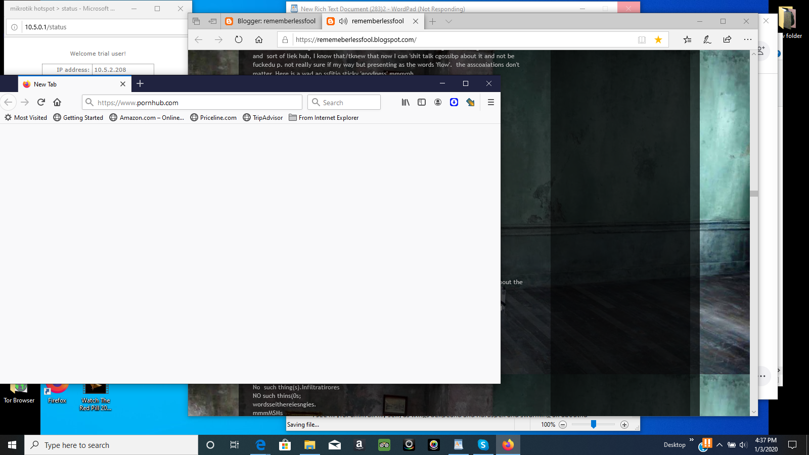Open Edge tab previews chevron
Image resolution: width=809 pixels, height=455 pixels.
(x=448, y=21)
